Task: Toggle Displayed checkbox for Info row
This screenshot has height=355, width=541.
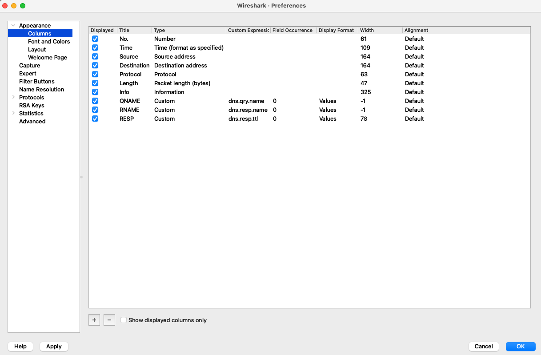Action: (95, 92)
